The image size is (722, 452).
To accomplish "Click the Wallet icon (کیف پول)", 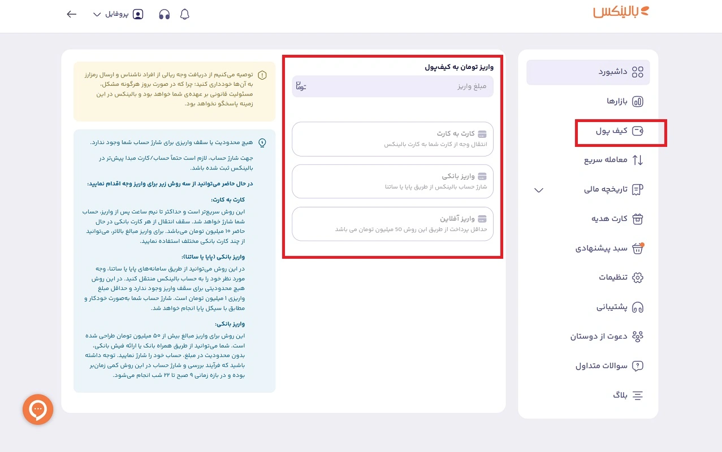I will click(638, 131).
